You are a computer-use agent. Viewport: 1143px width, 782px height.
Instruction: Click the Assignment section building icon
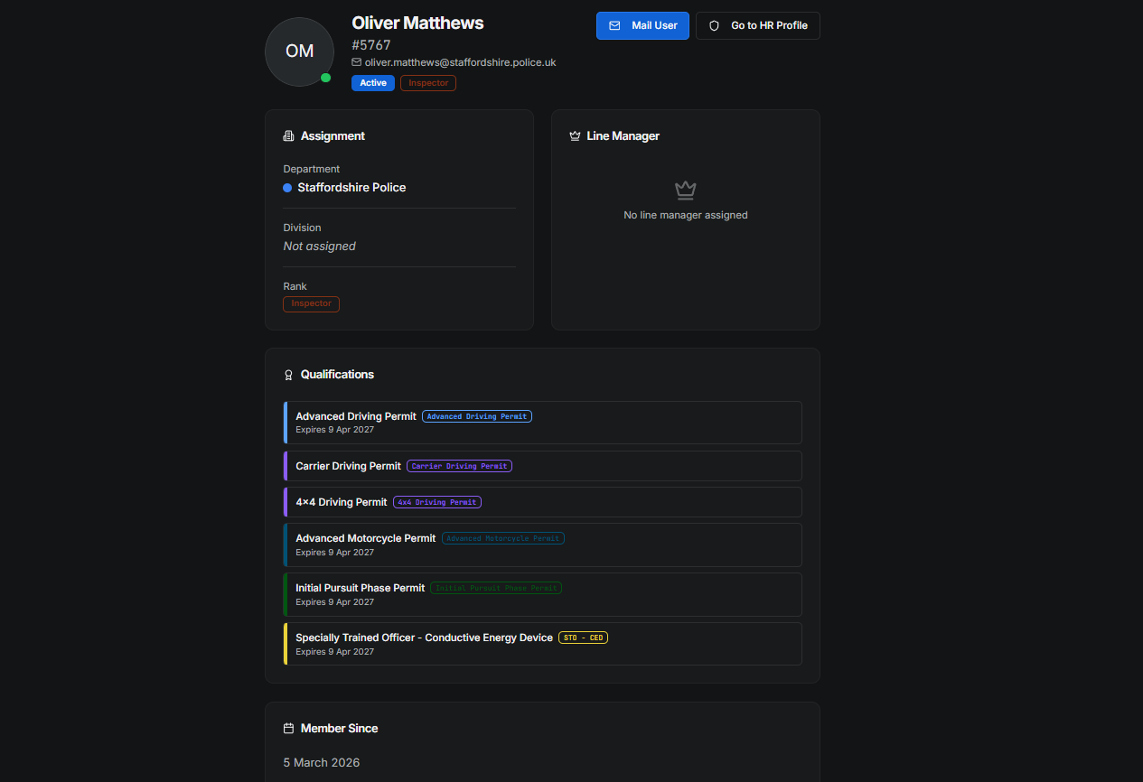click(x=288, y=136)
